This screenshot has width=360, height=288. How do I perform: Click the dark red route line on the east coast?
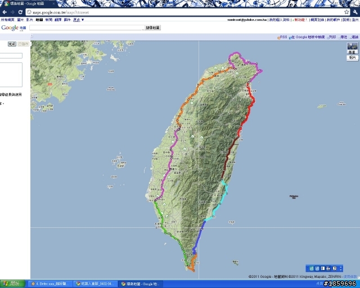[x=228, y=156]
